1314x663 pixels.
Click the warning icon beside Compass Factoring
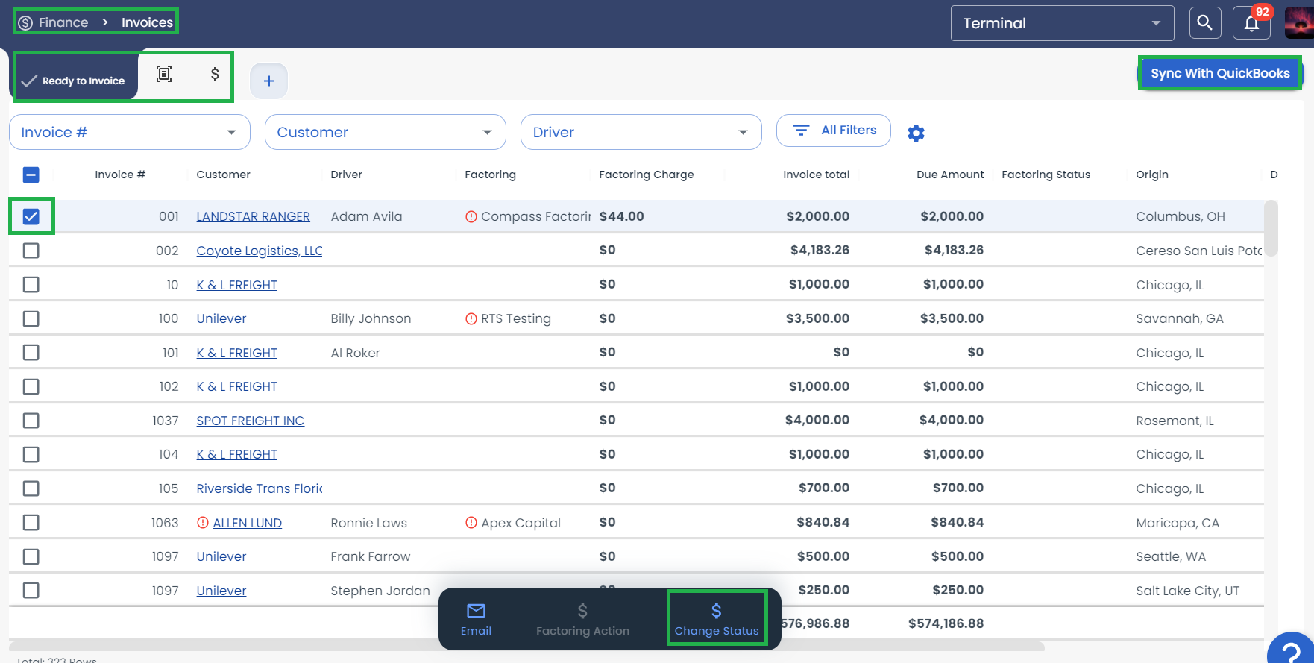pos(471,217)
